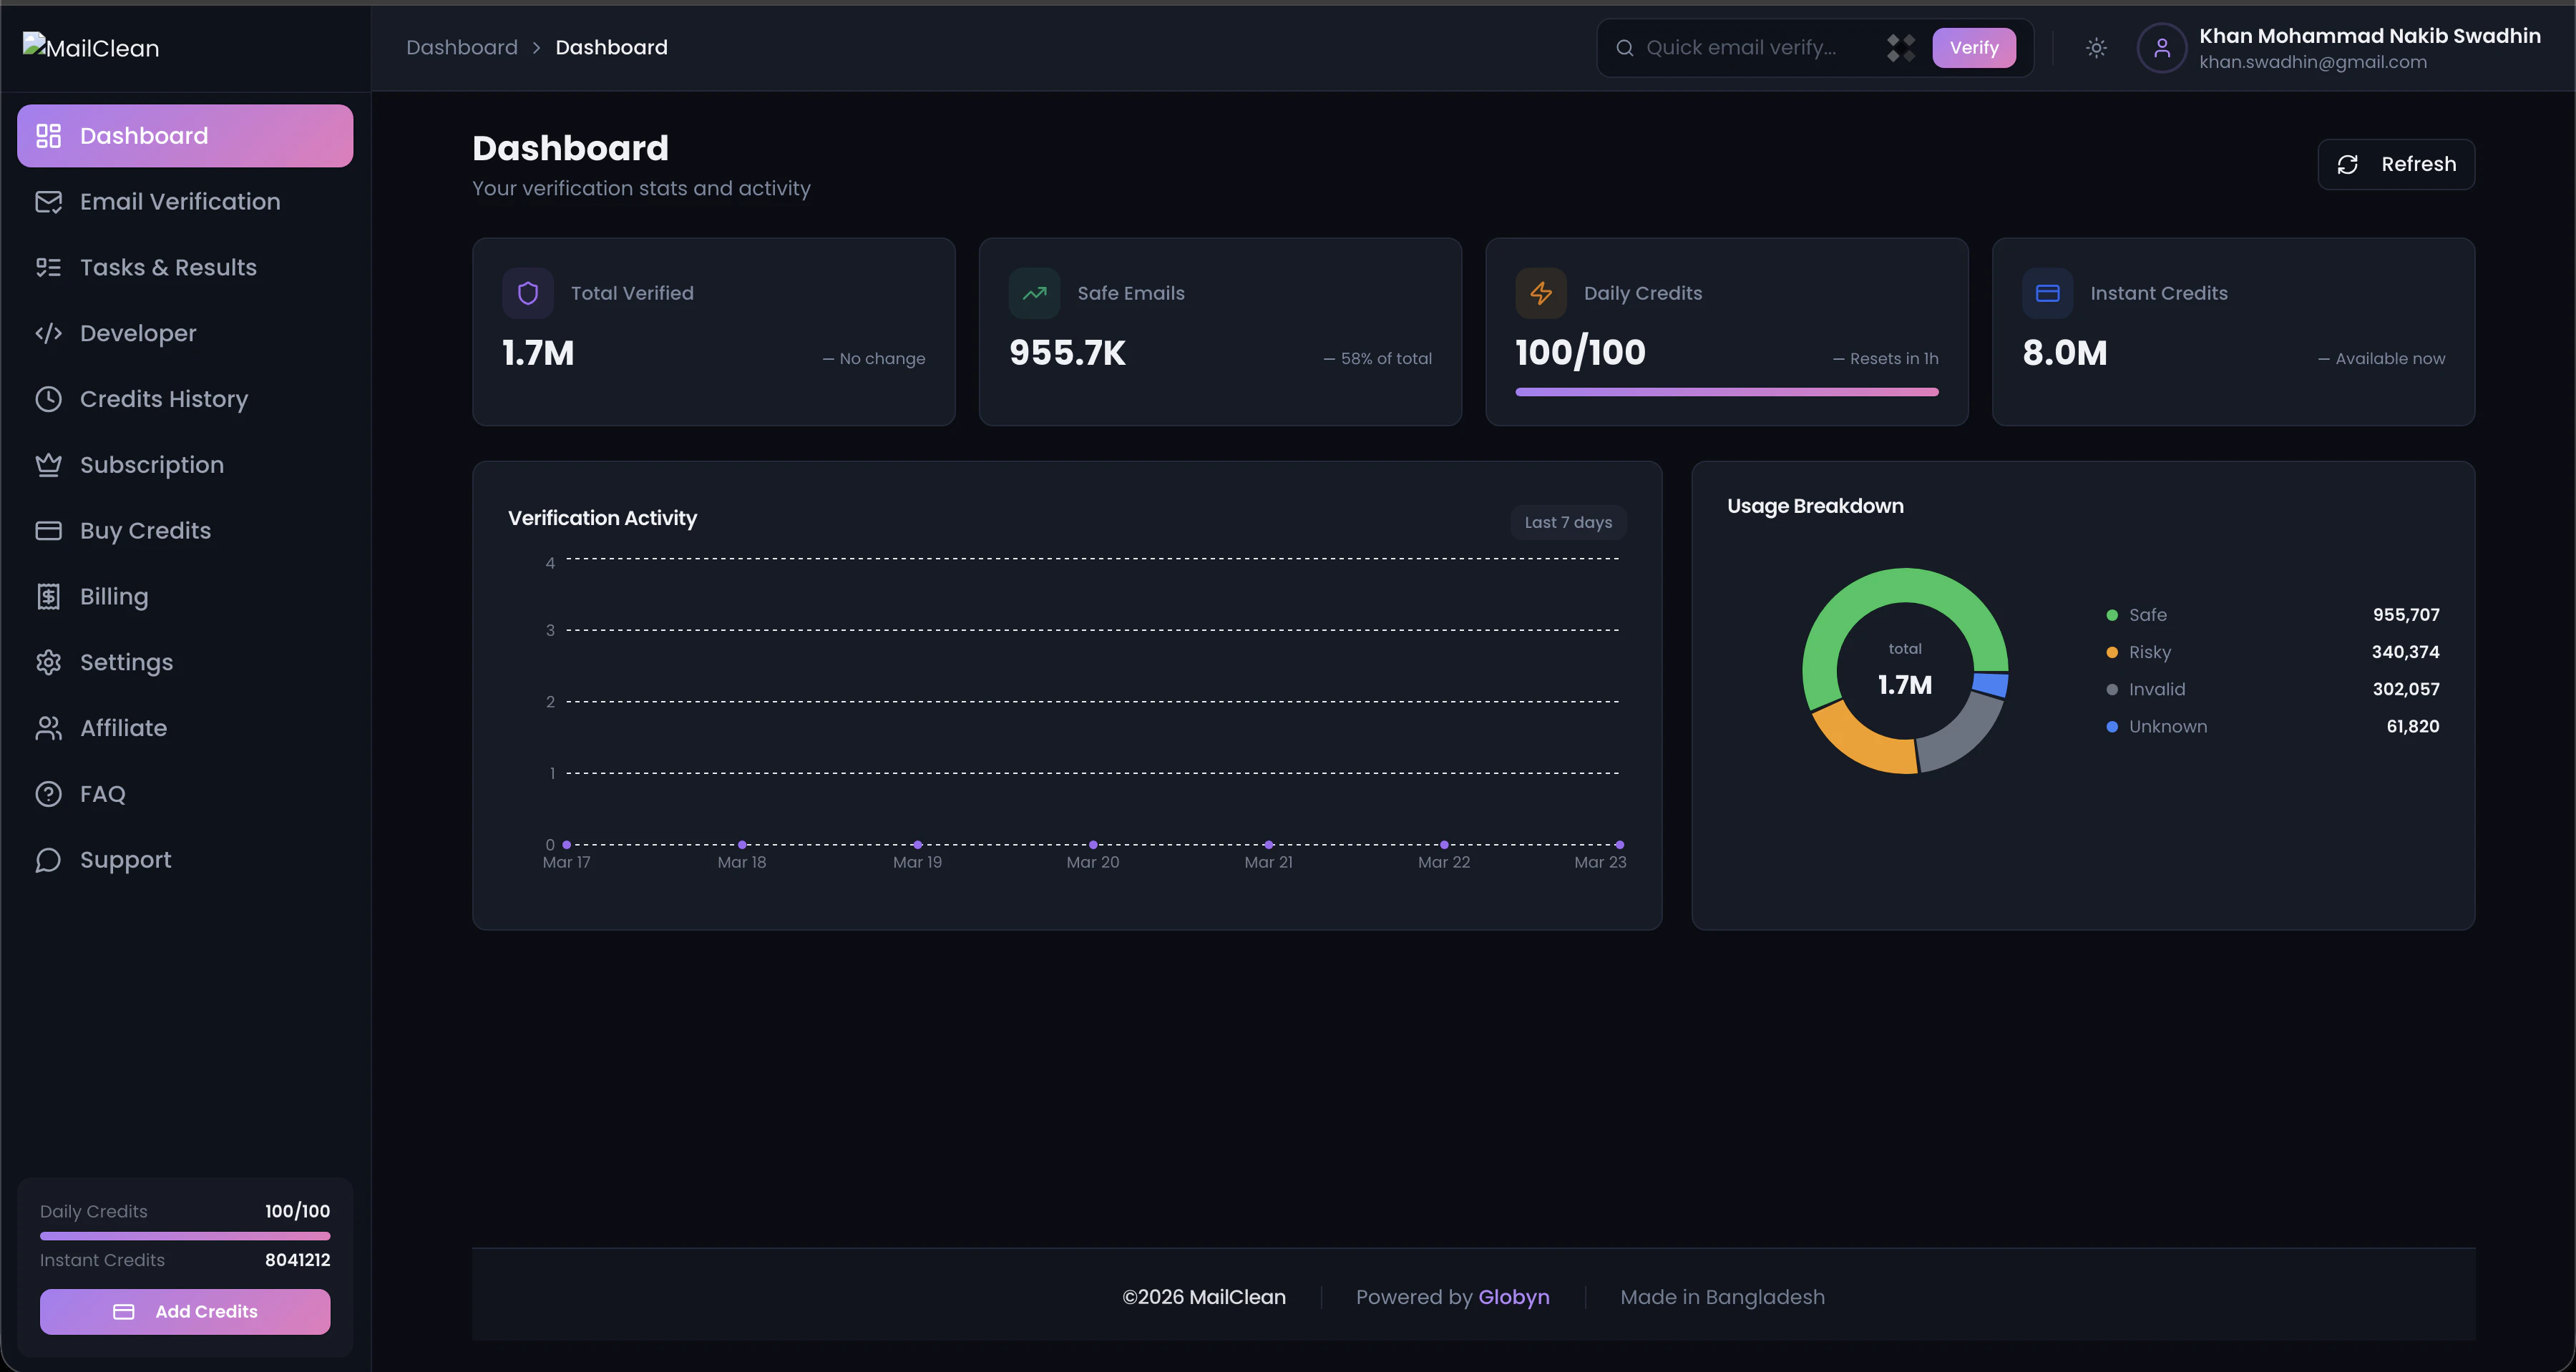Image resolution: width=2576 pixels, height=1372 pixels.
Task: Open user account menu by name
Action: point(2369,36)
